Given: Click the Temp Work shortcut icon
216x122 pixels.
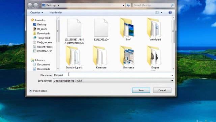Looking at the screenshot, I should click(x=34, y=38).
